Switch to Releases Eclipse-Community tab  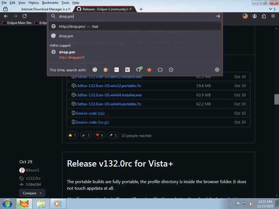click(x=105, y=9)
